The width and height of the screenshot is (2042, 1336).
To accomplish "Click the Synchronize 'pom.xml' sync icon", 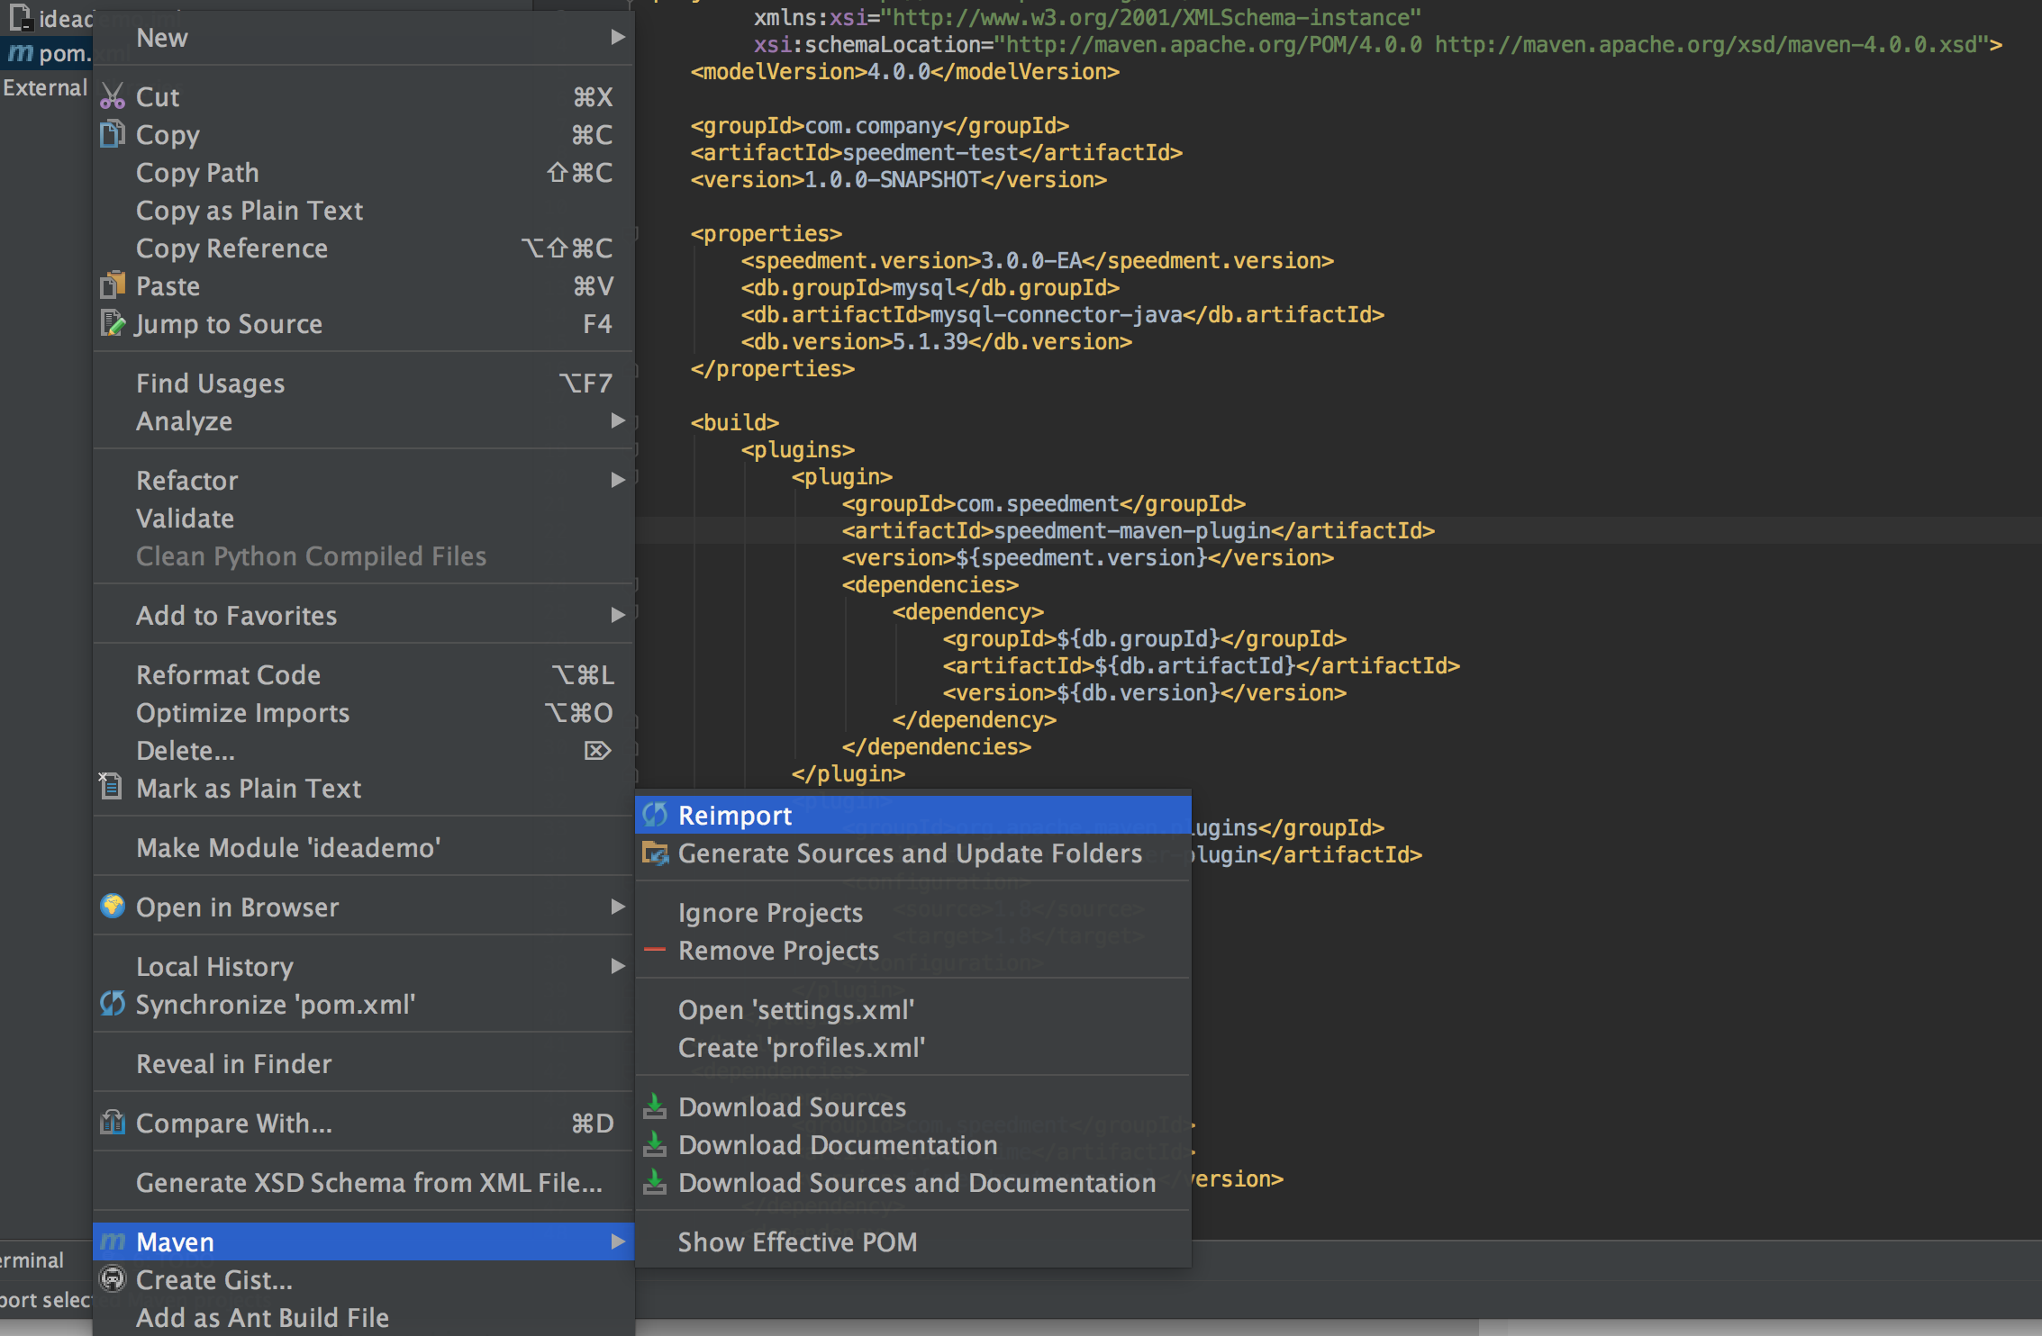I will [113, 1004].
